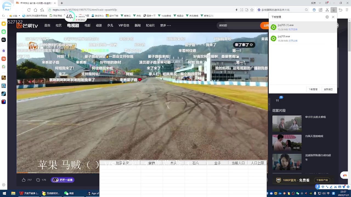Open the 少儿 navigation tab
Screen dimensions: 351x197
click(110, 25)
